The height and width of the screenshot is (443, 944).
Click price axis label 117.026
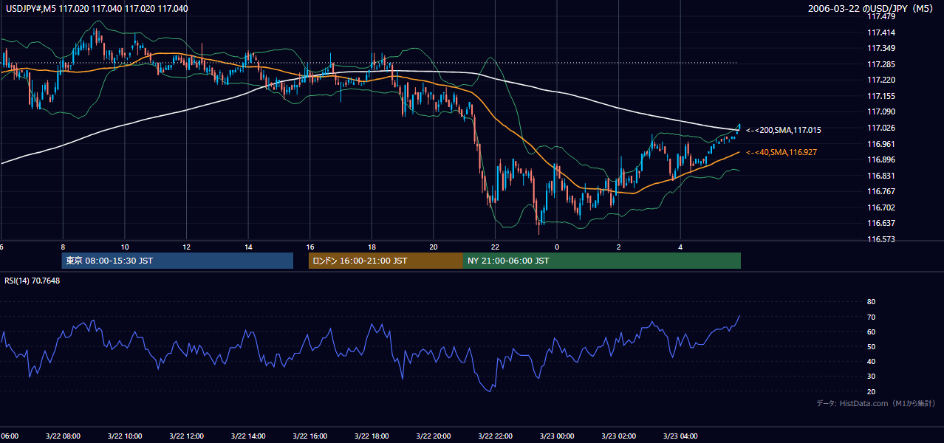[880, 128]
